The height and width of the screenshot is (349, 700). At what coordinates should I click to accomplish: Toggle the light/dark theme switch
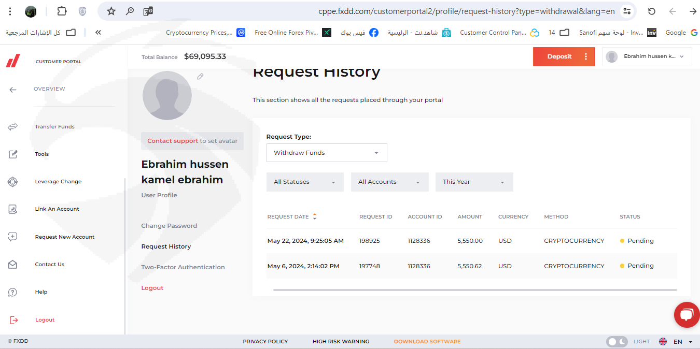[x=617, y=342]
